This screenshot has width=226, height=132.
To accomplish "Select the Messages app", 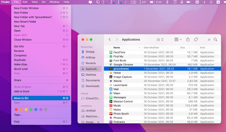I will (162, 97).
